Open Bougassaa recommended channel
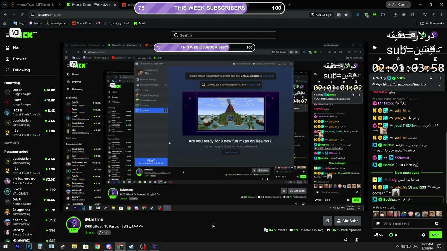Viewport: 447px width, 251px height. [x=30, y=212]
